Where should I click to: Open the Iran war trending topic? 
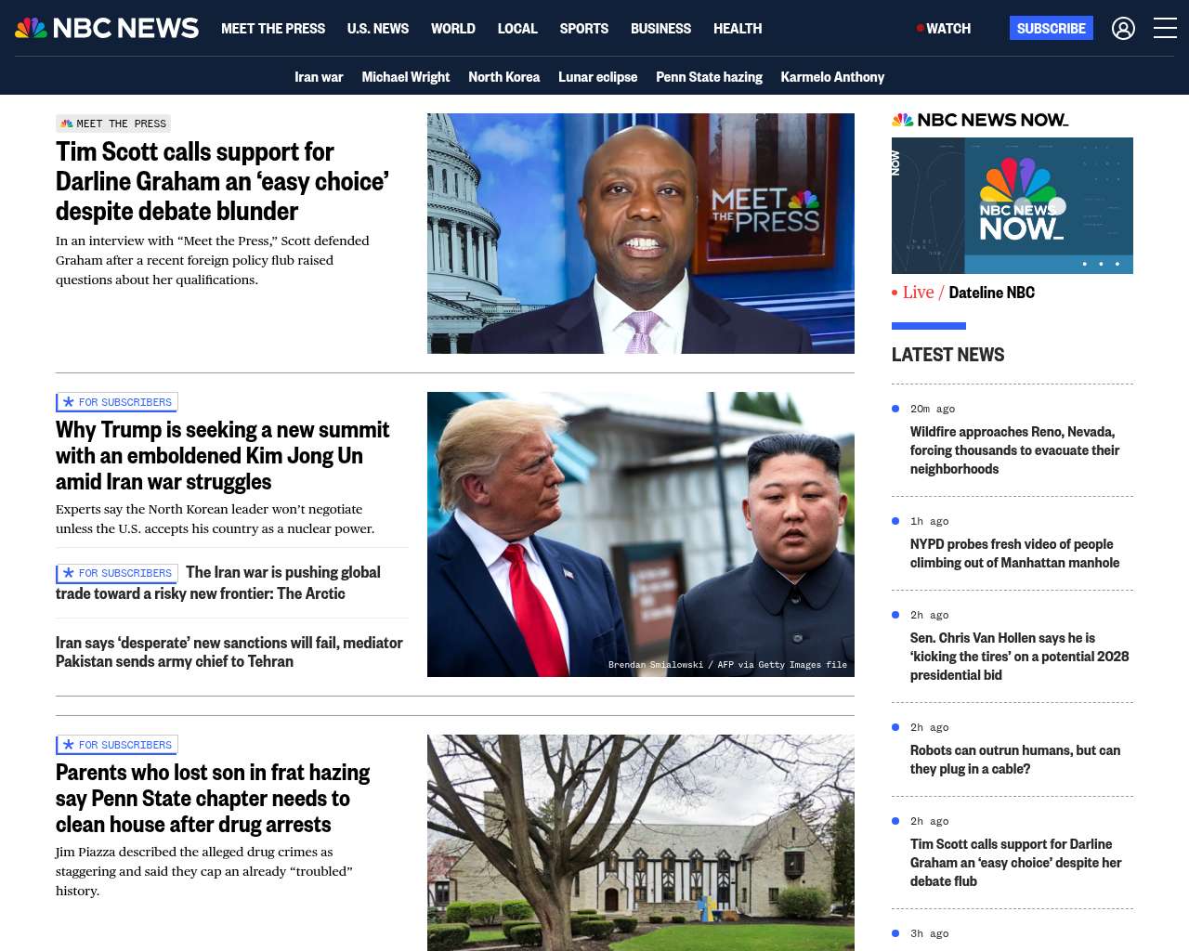click(319, 77)
